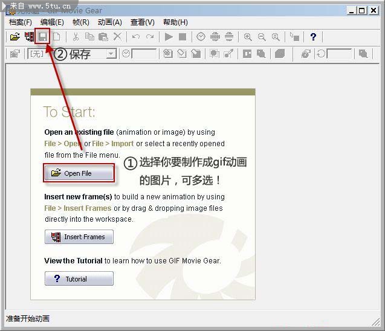Click the pointer-with-square icon left of the help icon
This screenshot has height=331, width=385.
[294, 37]
